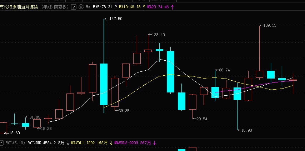Image resolution: width=305 pixels, height=151 pixels.
Task: Click the (年线,前复权) period setting text
Action: tap(55, 7)
